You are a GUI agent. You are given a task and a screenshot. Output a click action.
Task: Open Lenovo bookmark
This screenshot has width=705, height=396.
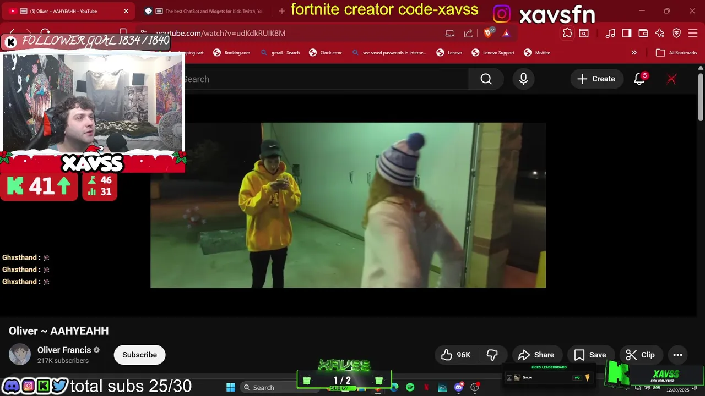click(x=449, y=53)
